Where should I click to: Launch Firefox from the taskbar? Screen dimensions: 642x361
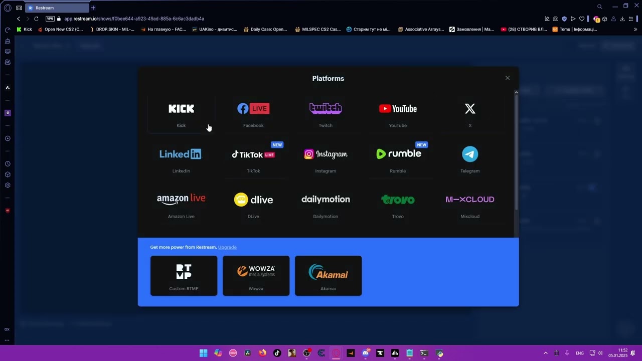(x=262, y=353)
